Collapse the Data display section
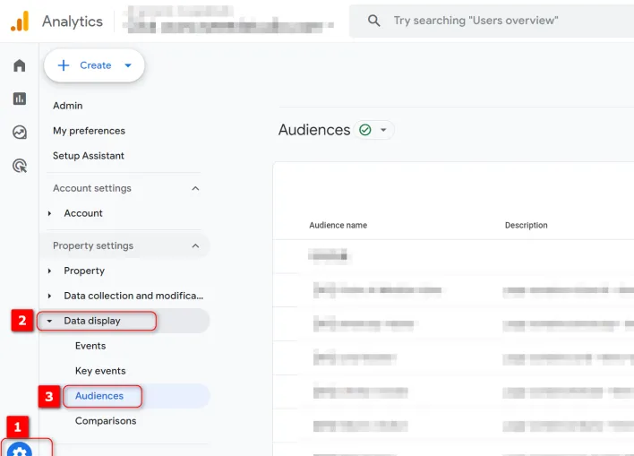This screenshot has width=634, height=456. coord(49,321)
